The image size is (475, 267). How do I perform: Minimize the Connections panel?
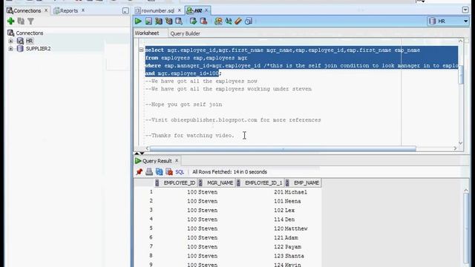point(125,11)
